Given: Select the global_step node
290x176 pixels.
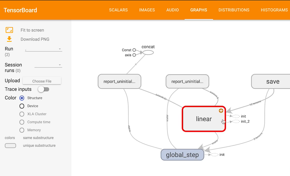Looking at the screenshot, I should pos(182,155).
